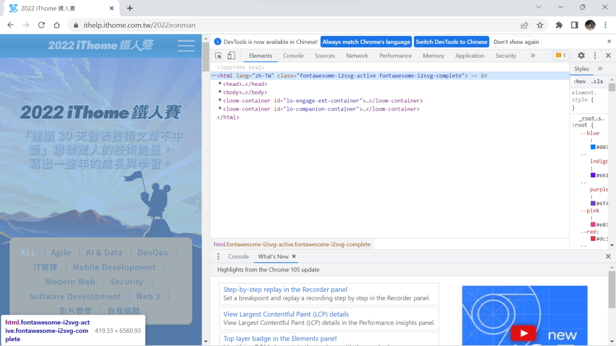
Task: Open a new browser tab
Action: coord(130,8)
